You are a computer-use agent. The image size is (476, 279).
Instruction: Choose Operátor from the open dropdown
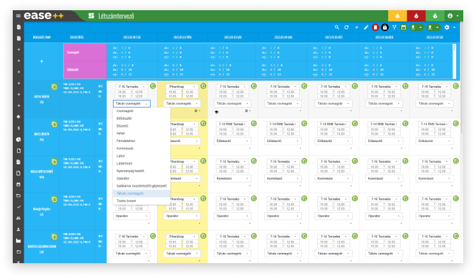142,178
